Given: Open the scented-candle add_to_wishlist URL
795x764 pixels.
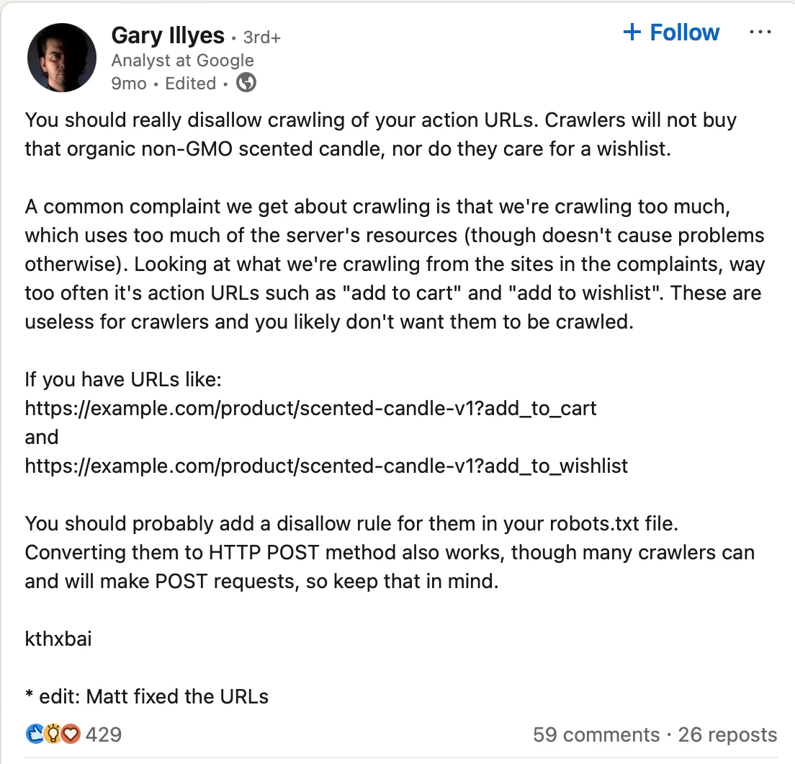Looking at the screenshot, I should coord(325,466).
